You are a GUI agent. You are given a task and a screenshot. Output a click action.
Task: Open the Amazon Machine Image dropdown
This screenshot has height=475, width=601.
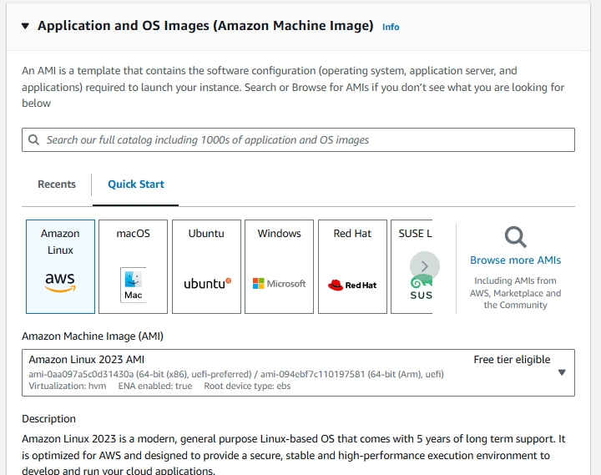pos(562,372)
